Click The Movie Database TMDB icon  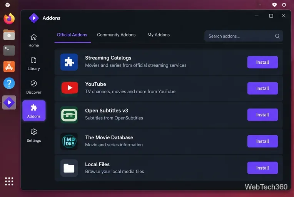tap(69, 141)
